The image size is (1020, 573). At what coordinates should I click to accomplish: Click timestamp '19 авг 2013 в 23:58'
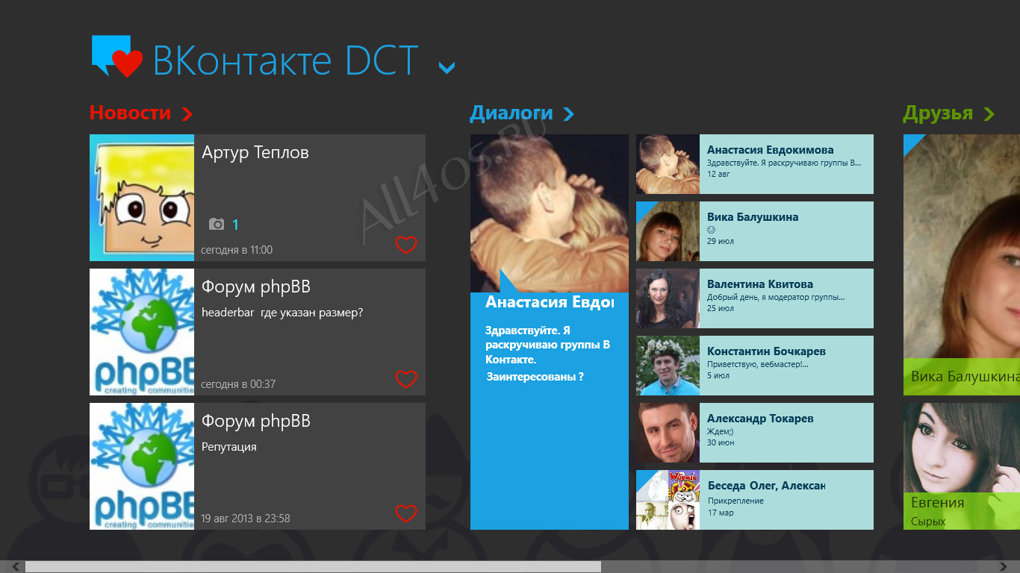(x=246, y=519)
